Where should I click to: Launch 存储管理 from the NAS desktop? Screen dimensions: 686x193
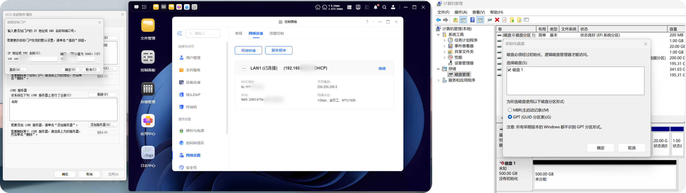tap(148, 89)
